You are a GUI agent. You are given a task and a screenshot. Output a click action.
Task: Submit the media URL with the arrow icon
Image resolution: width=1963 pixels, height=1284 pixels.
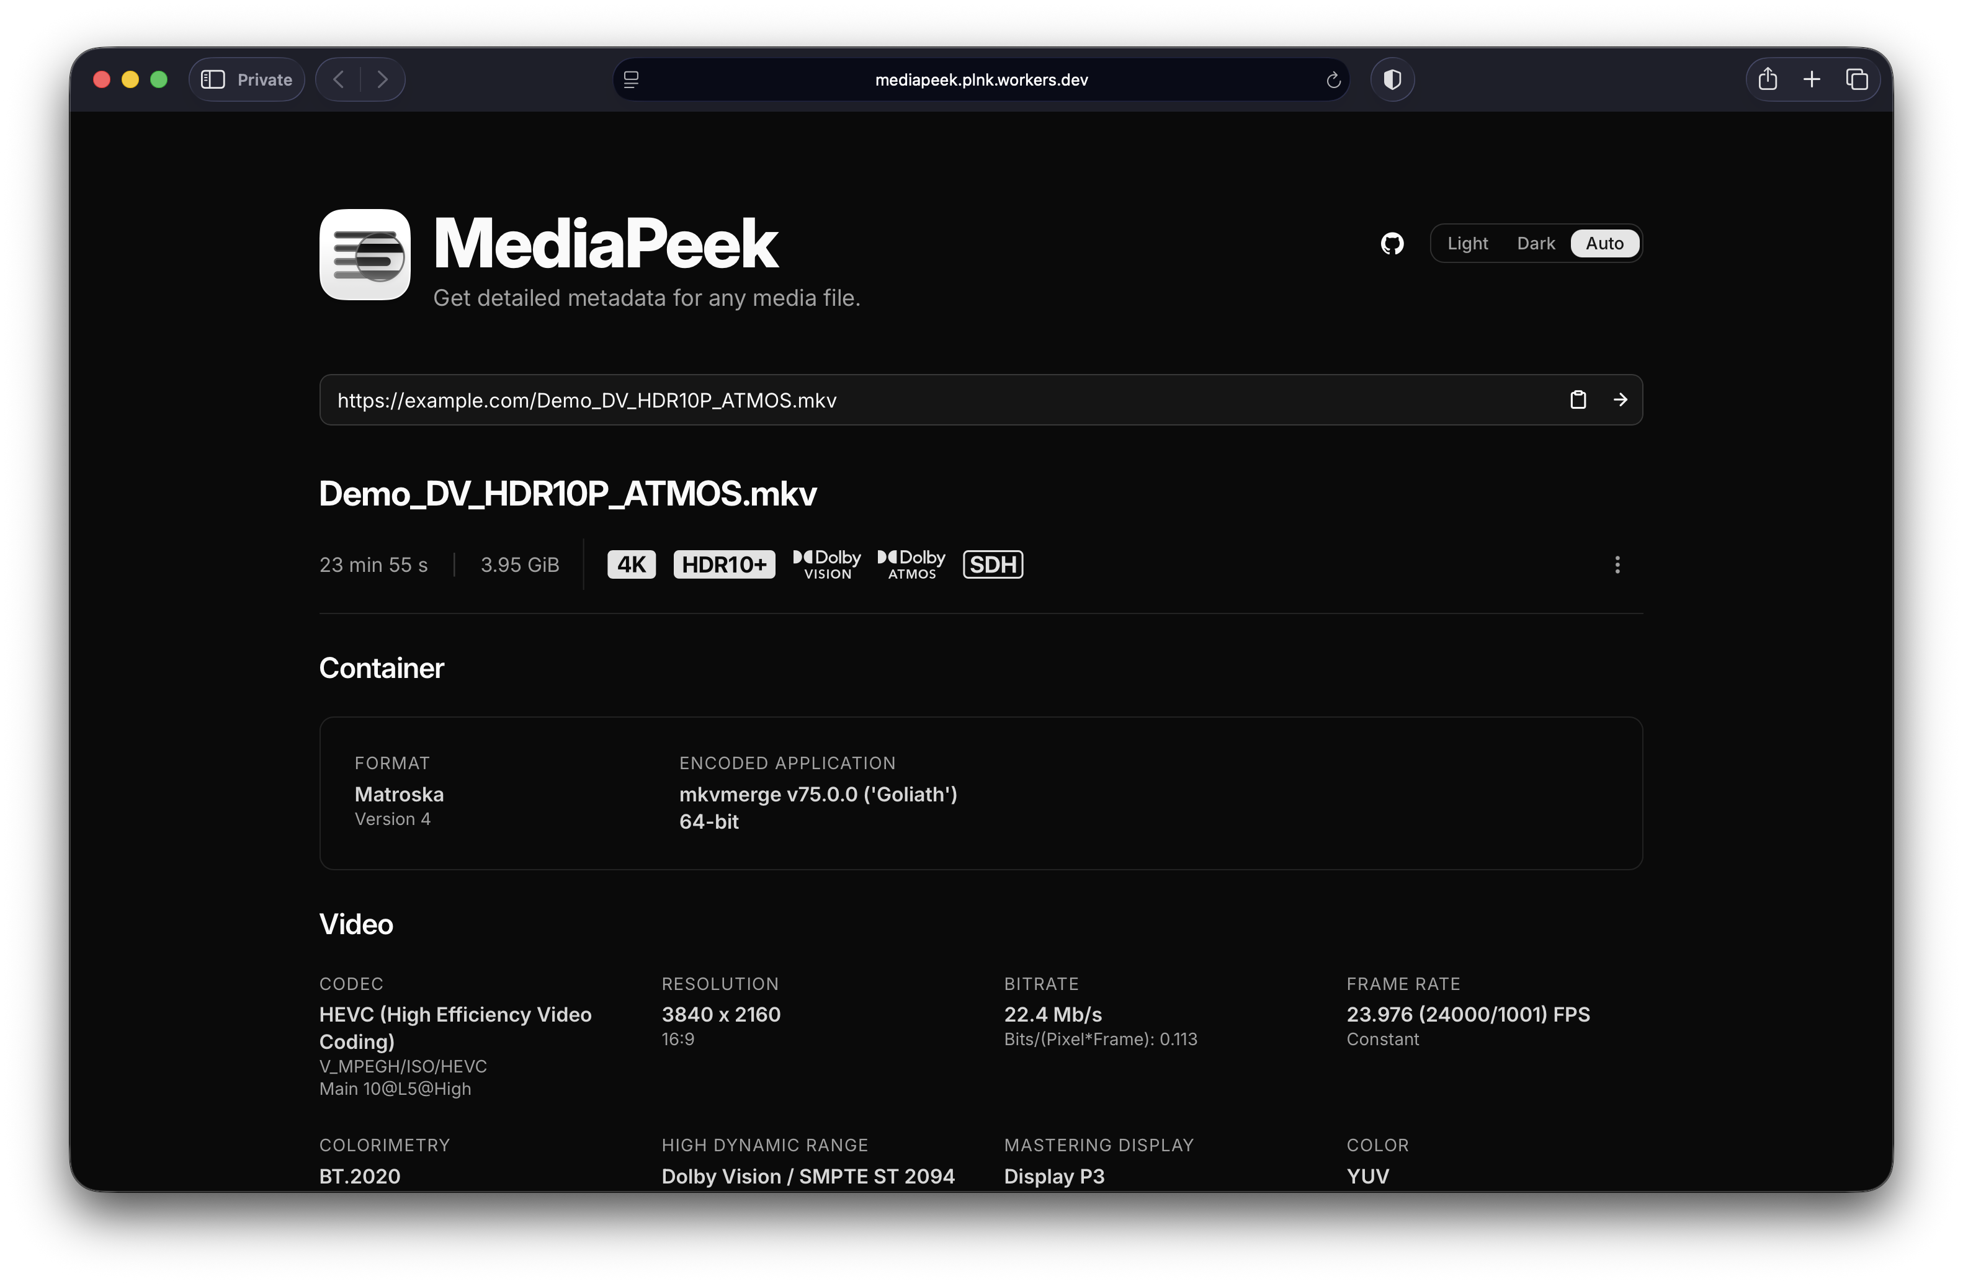pyautogui.click(x=1620, y=399)
